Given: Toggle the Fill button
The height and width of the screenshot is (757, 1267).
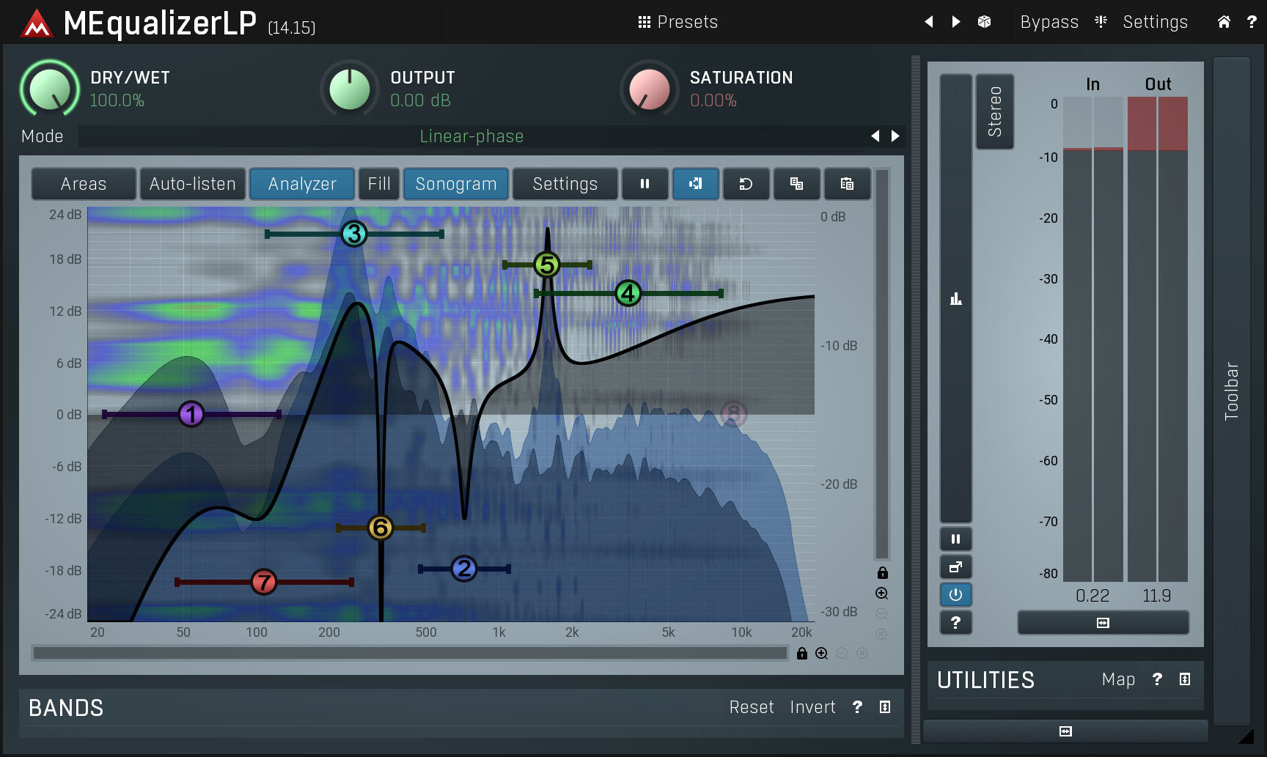Looking at the screenshot, I should [379, 184].
